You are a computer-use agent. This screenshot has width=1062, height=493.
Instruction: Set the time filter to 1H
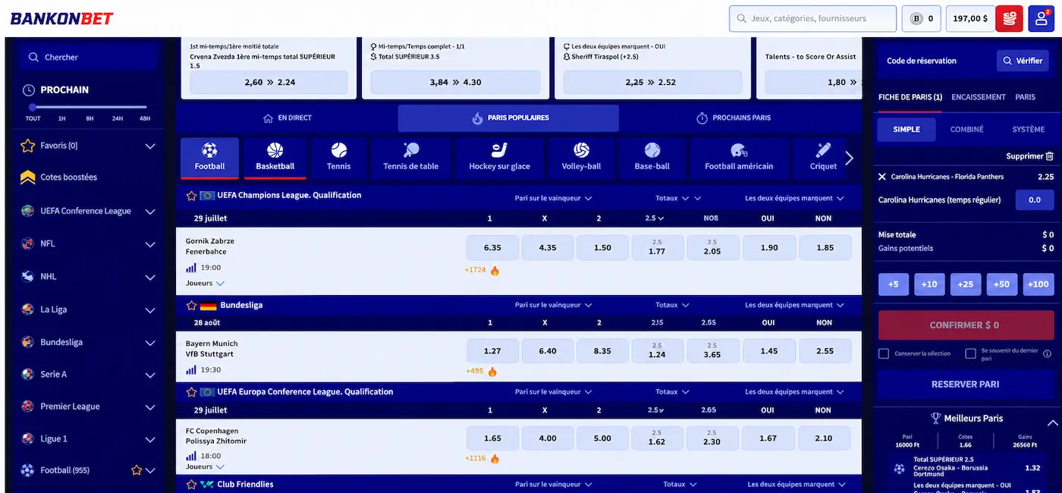[61, 119]
